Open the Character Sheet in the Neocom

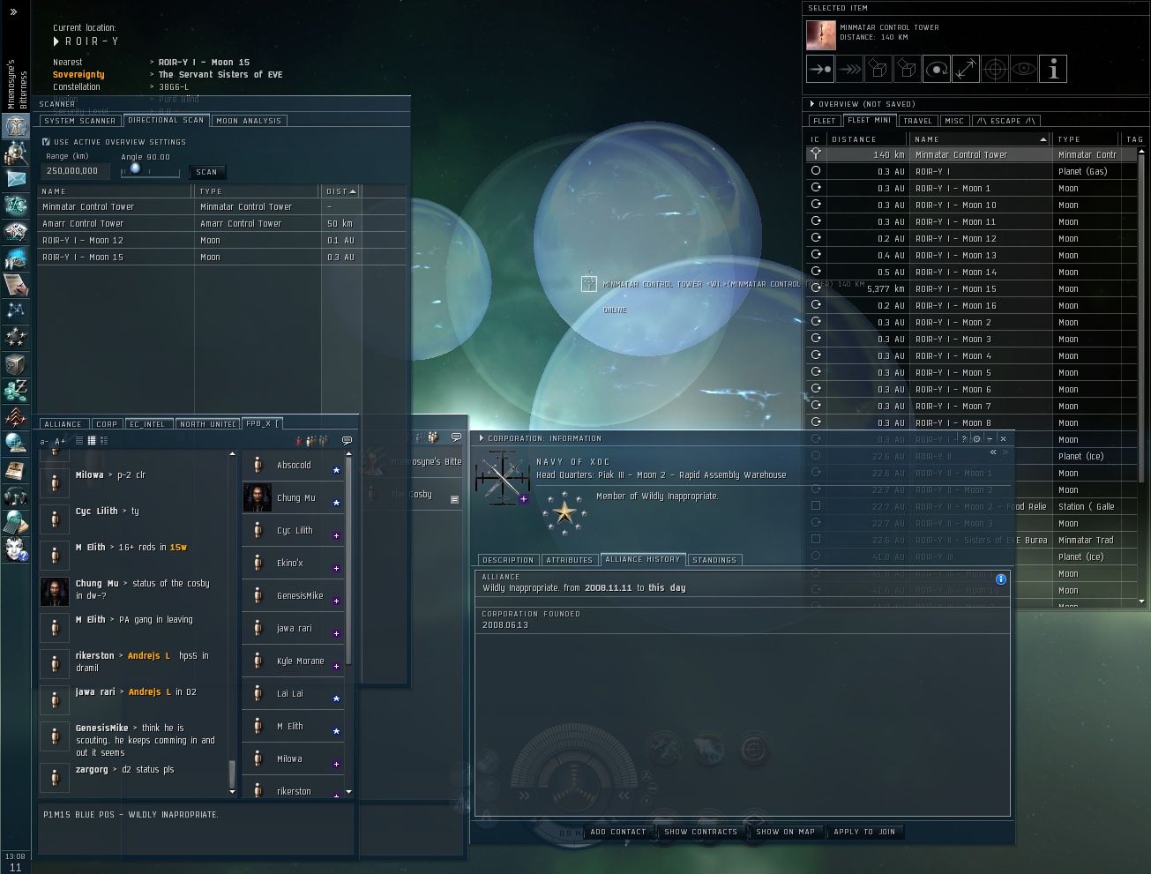pos(16,125)
